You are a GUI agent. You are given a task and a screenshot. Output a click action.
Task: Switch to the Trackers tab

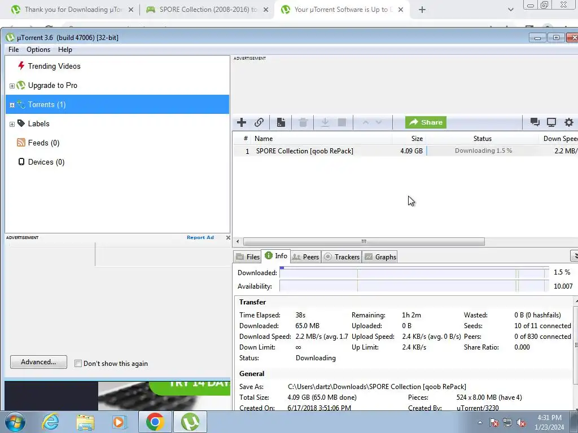tap(341, 257)
